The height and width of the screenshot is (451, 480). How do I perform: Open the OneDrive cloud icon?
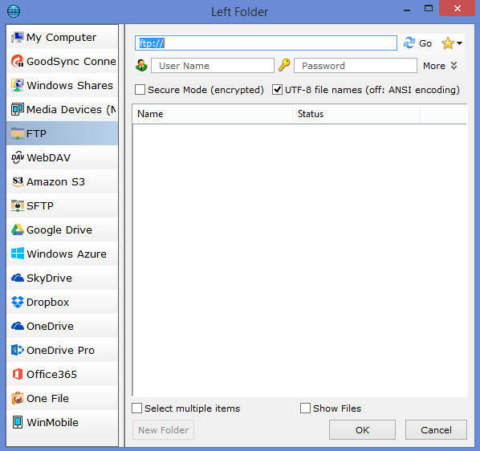(x=18, y=326)
